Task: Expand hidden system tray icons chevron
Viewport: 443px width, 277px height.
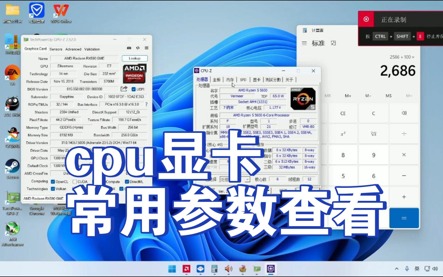Action: [x=397, y=269]
